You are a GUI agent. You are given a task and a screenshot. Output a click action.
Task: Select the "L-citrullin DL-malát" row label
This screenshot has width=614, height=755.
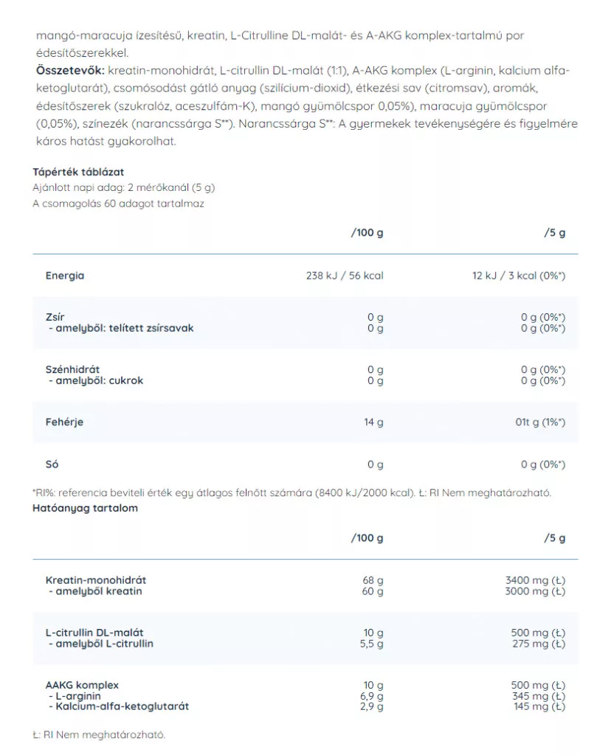click(94, 633)
